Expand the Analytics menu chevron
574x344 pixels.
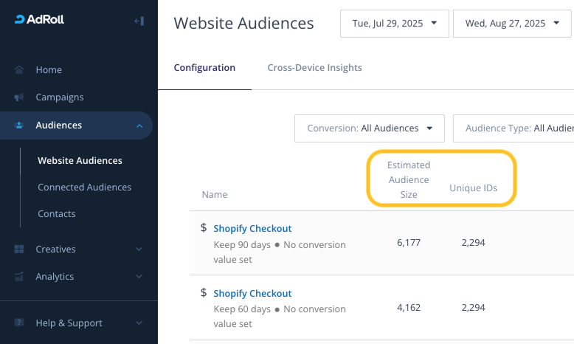pos(139,277)
